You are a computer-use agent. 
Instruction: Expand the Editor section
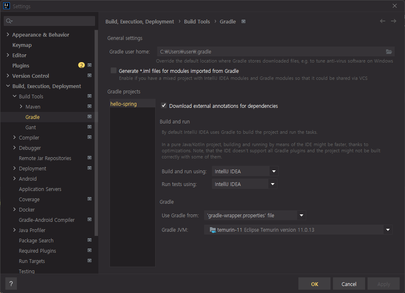pos(8,55)
